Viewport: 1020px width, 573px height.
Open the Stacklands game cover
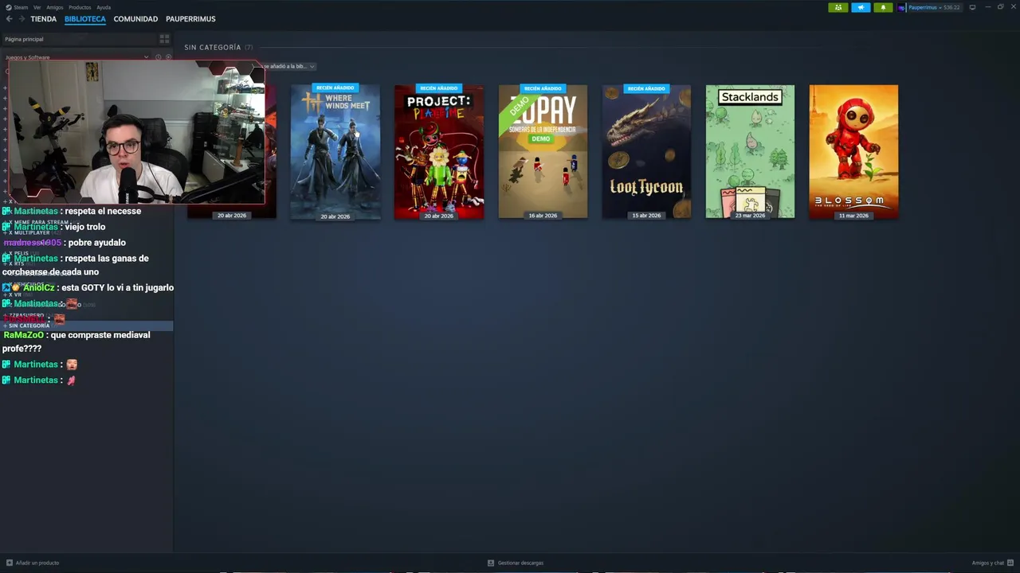[750, 151]
